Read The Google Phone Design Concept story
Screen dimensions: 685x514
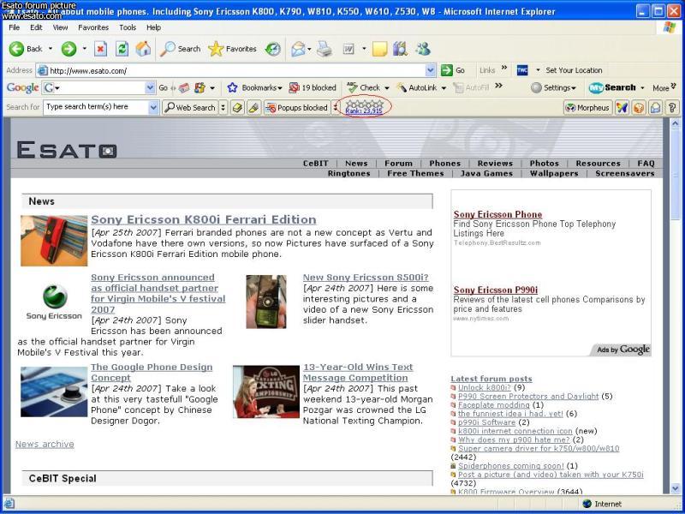(152, 373)
